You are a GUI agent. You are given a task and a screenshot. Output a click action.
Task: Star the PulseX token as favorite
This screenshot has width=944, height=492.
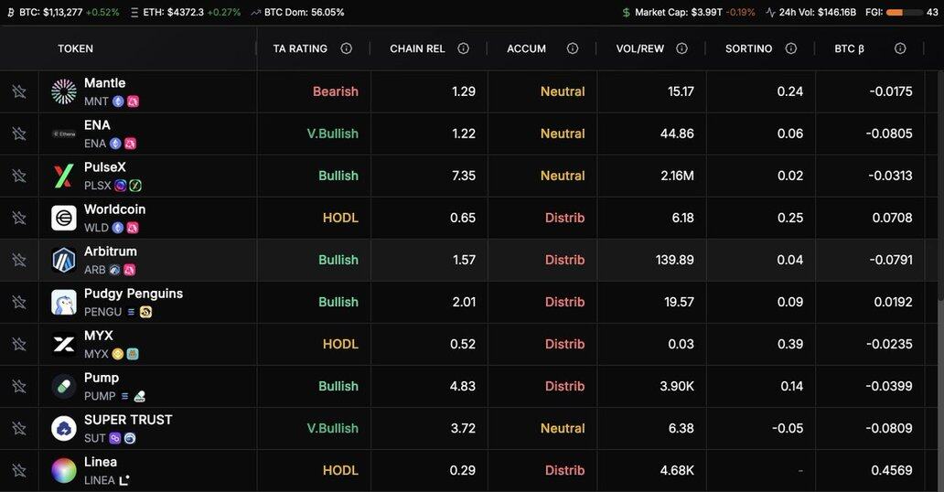(19, 176)
